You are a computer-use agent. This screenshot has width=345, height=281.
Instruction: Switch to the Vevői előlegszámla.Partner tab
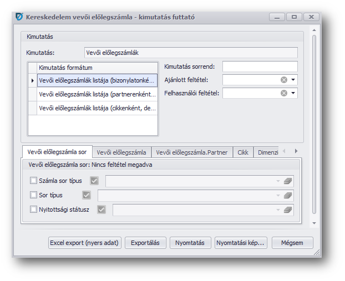(x=192, y=152)
